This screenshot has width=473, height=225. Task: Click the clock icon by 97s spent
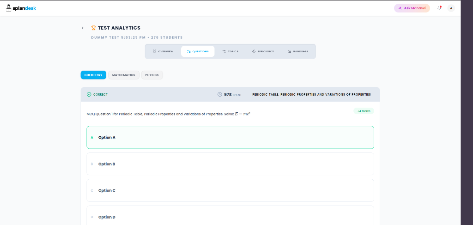(x=220, y=94)
